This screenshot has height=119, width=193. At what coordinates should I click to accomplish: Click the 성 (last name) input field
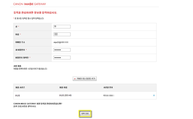[x=62, y=27]
